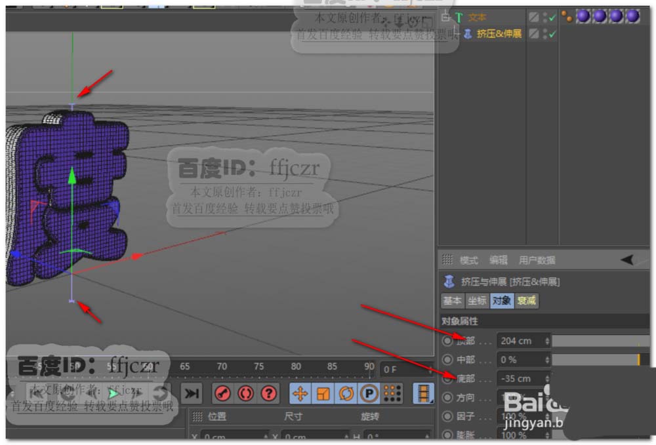Click the back arrow in attribute manager

point(627,260)
